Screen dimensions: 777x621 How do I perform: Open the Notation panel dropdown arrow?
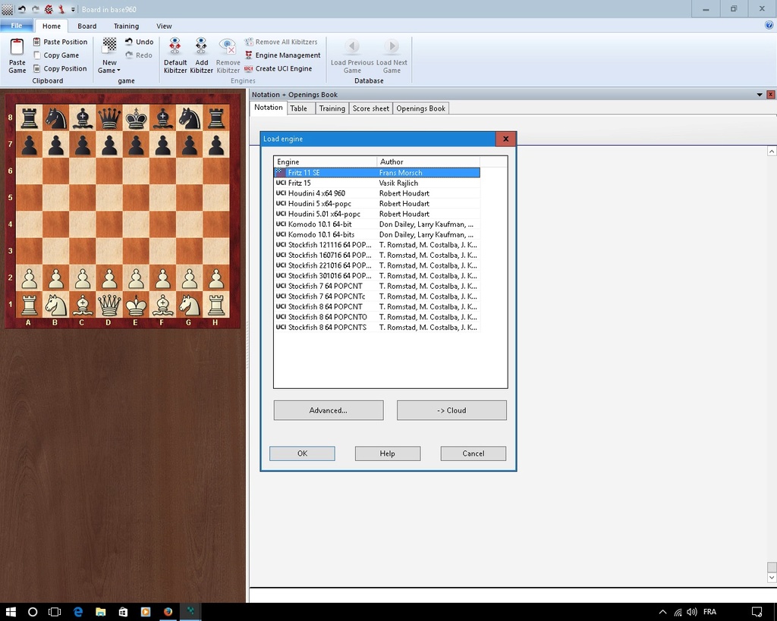pos(760,95)
